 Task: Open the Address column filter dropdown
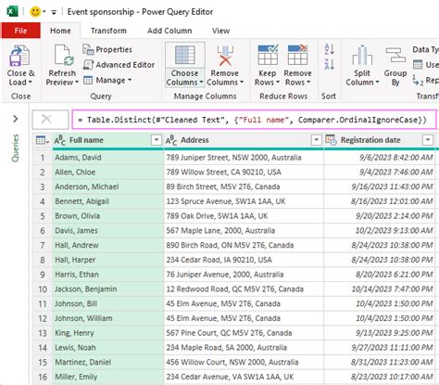pos(316,140)
